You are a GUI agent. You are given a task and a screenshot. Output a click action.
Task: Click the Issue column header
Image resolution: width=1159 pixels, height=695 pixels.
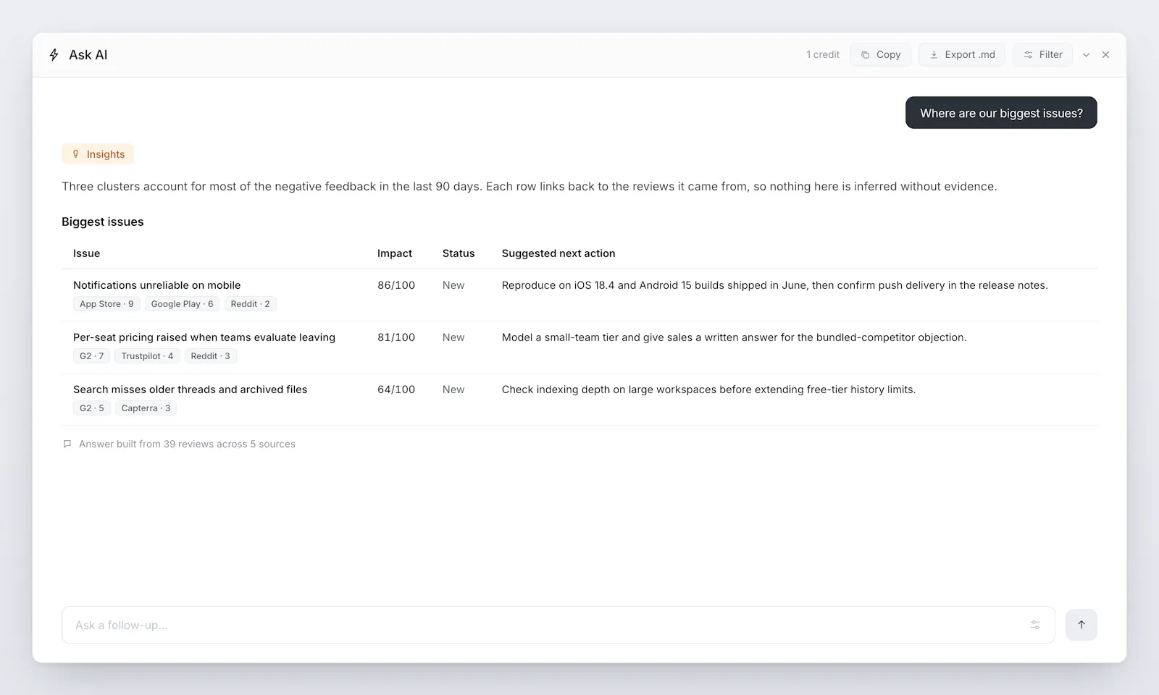pos(86,253)
